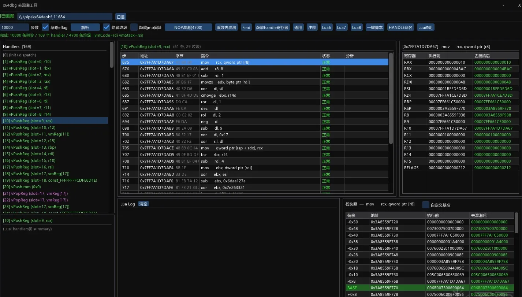
Task: Select the RFLAGS register row
Action: pos(461,168)
